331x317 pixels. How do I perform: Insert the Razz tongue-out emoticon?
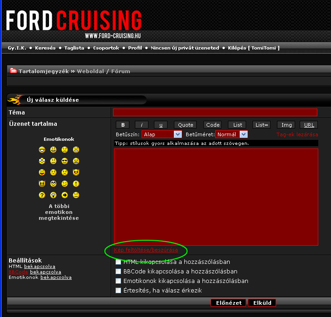(42, 172)
